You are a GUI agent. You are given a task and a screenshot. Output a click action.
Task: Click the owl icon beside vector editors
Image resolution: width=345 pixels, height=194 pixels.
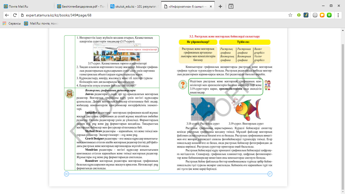pyautogui.click(x=69, y=93)
